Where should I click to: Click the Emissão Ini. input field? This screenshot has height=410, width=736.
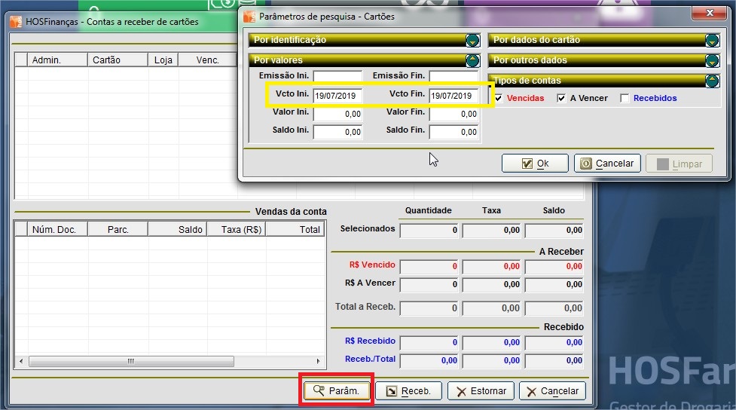[x=337, y=76]
